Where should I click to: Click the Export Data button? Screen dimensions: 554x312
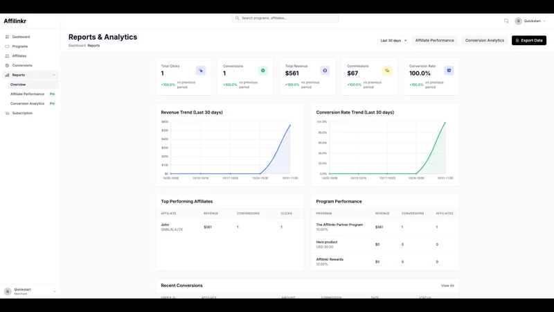point(529,40)
